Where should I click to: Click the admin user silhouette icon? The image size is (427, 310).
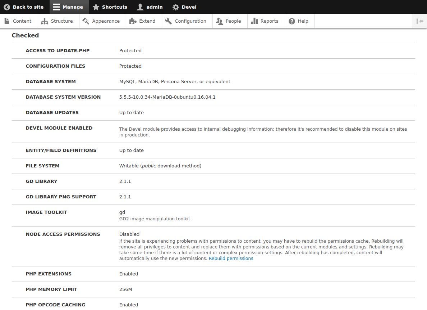(140, 7)
